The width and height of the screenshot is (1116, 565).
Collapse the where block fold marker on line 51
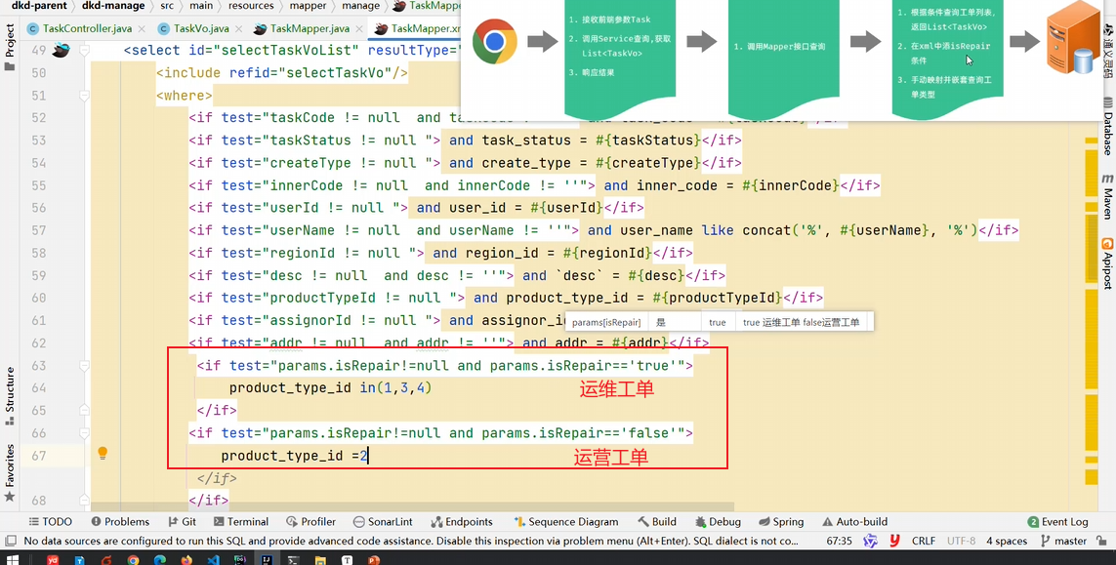(84, 96)
